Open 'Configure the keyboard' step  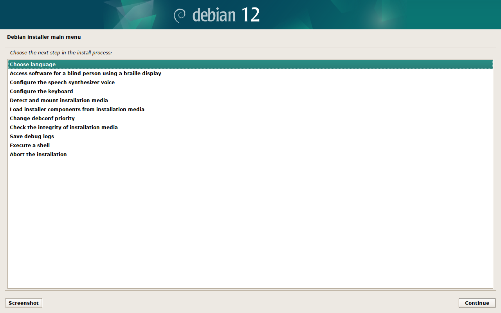click(x=250, y=92)
